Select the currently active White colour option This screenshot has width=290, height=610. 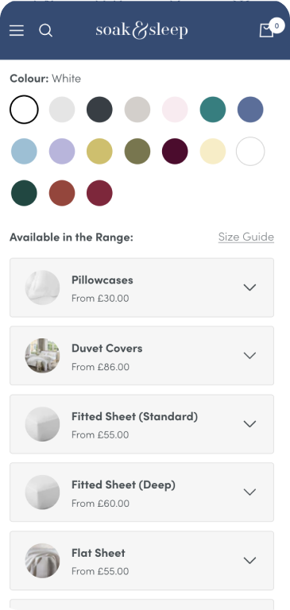point(24,110)
